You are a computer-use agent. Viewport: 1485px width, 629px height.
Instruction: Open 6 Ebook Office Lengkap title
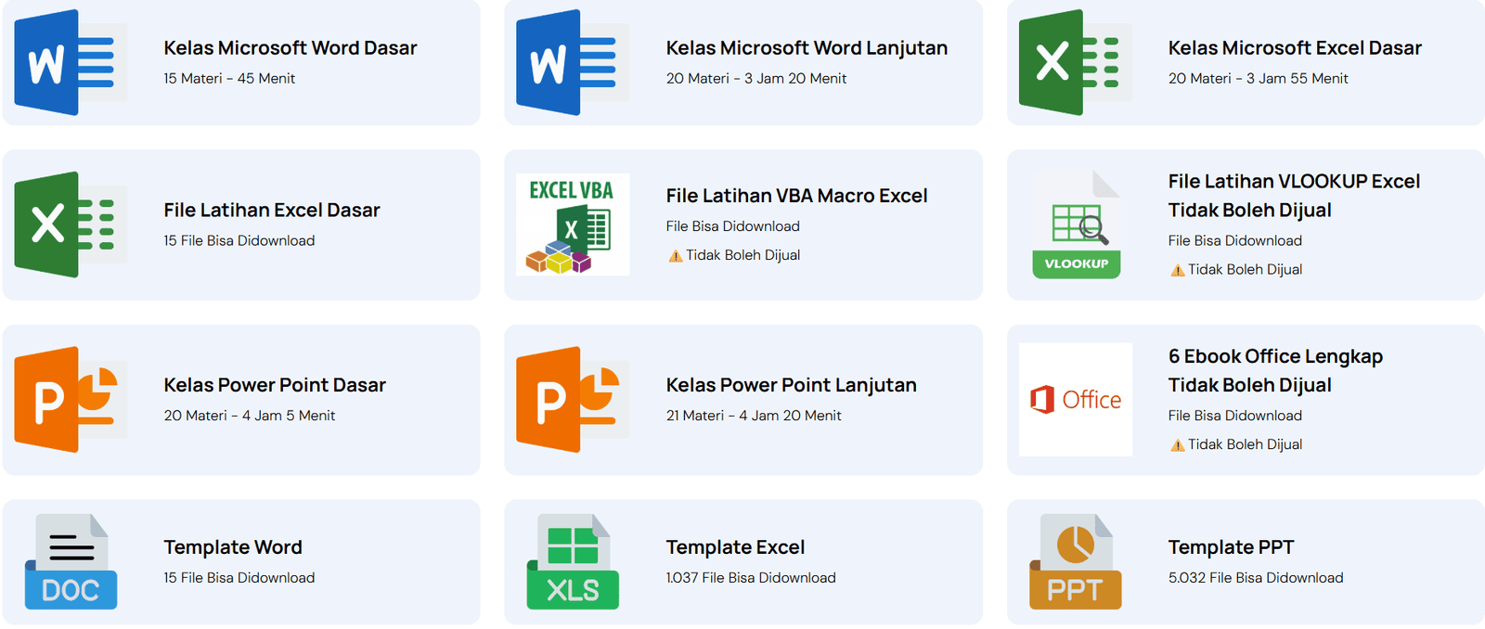[x=1274, y=357]
